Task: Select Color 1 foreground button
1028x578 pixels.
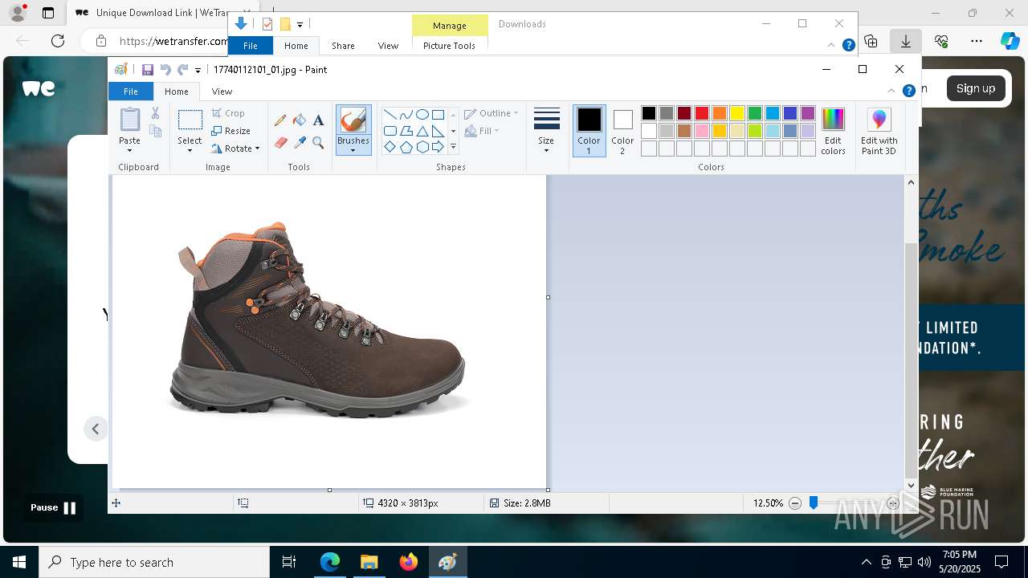Action: tap(589, 132)
